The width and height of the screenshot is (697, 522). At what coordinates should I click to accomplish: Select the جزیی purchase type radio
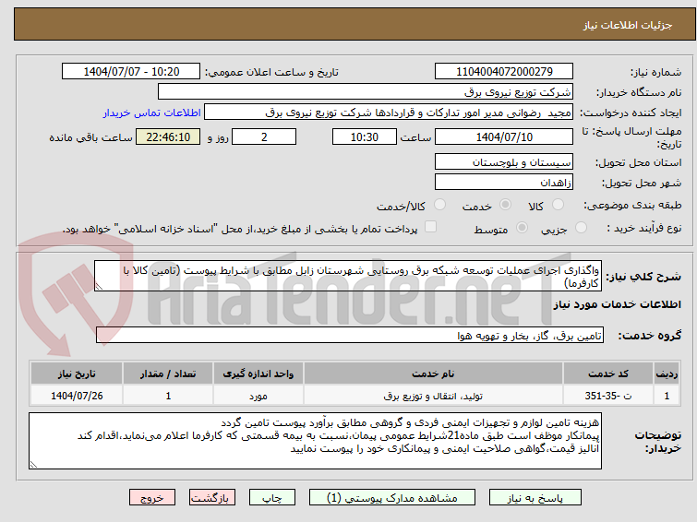(x=581, y=228)
